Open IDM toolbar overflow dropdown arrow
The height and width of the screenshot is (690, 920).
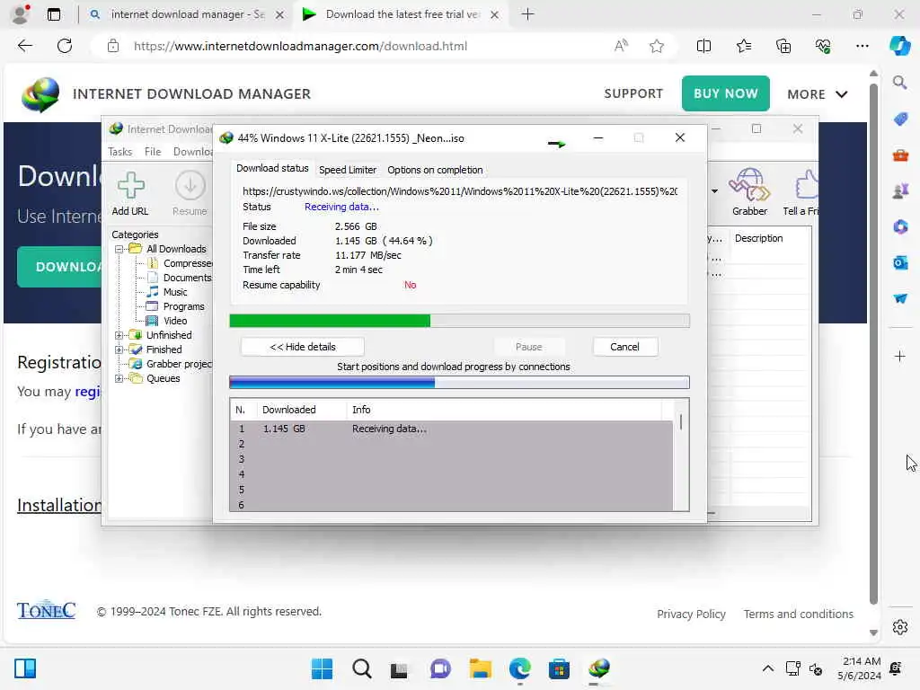click(714, 190)
